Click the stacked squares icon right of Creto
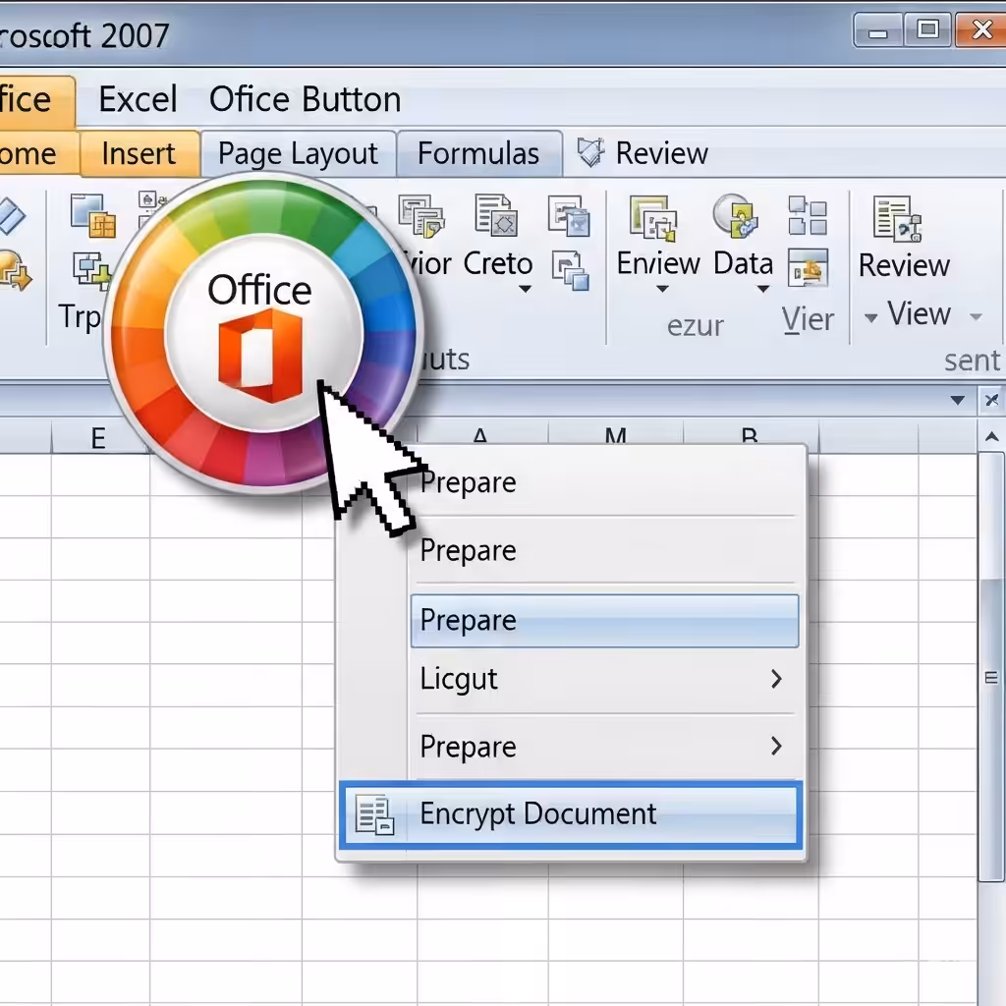The image size is (1006, 1006). [571, 270]
